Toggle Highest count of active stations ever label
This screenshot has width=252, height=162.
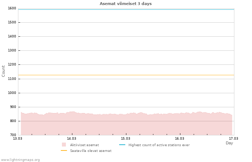159,145
